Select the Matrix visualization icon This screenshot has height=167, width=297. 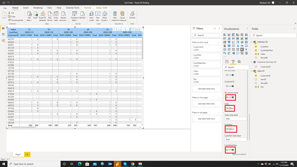242,49
